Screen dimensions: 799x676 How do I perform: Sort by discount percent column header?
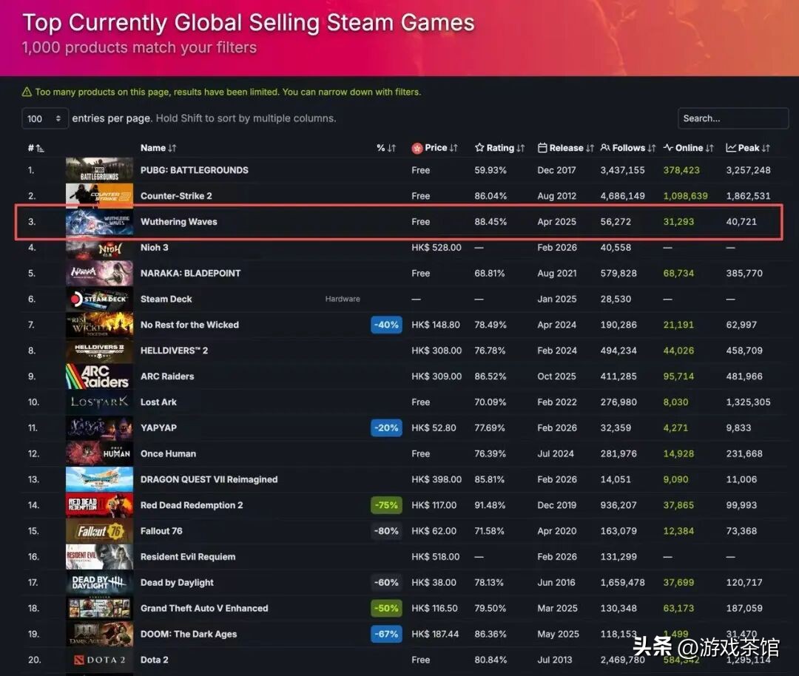point(385,148)
